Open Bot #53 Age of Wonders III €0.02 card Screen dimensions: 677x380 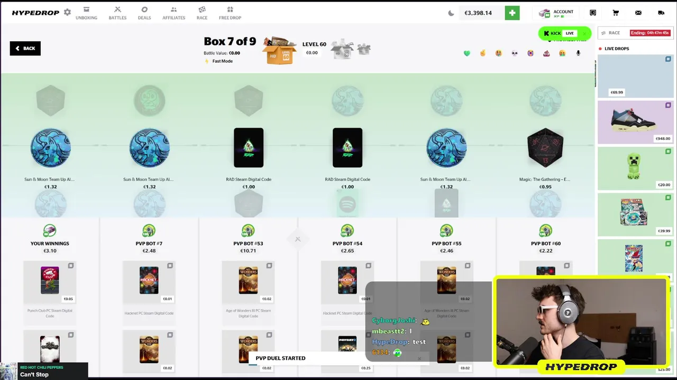[x=248, y=283]
